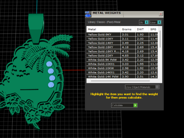The image size is (184, 138).
Task: Select the Yellow Gold:18KY R... row
Action: pyautogui.click(x=122, y=51)
